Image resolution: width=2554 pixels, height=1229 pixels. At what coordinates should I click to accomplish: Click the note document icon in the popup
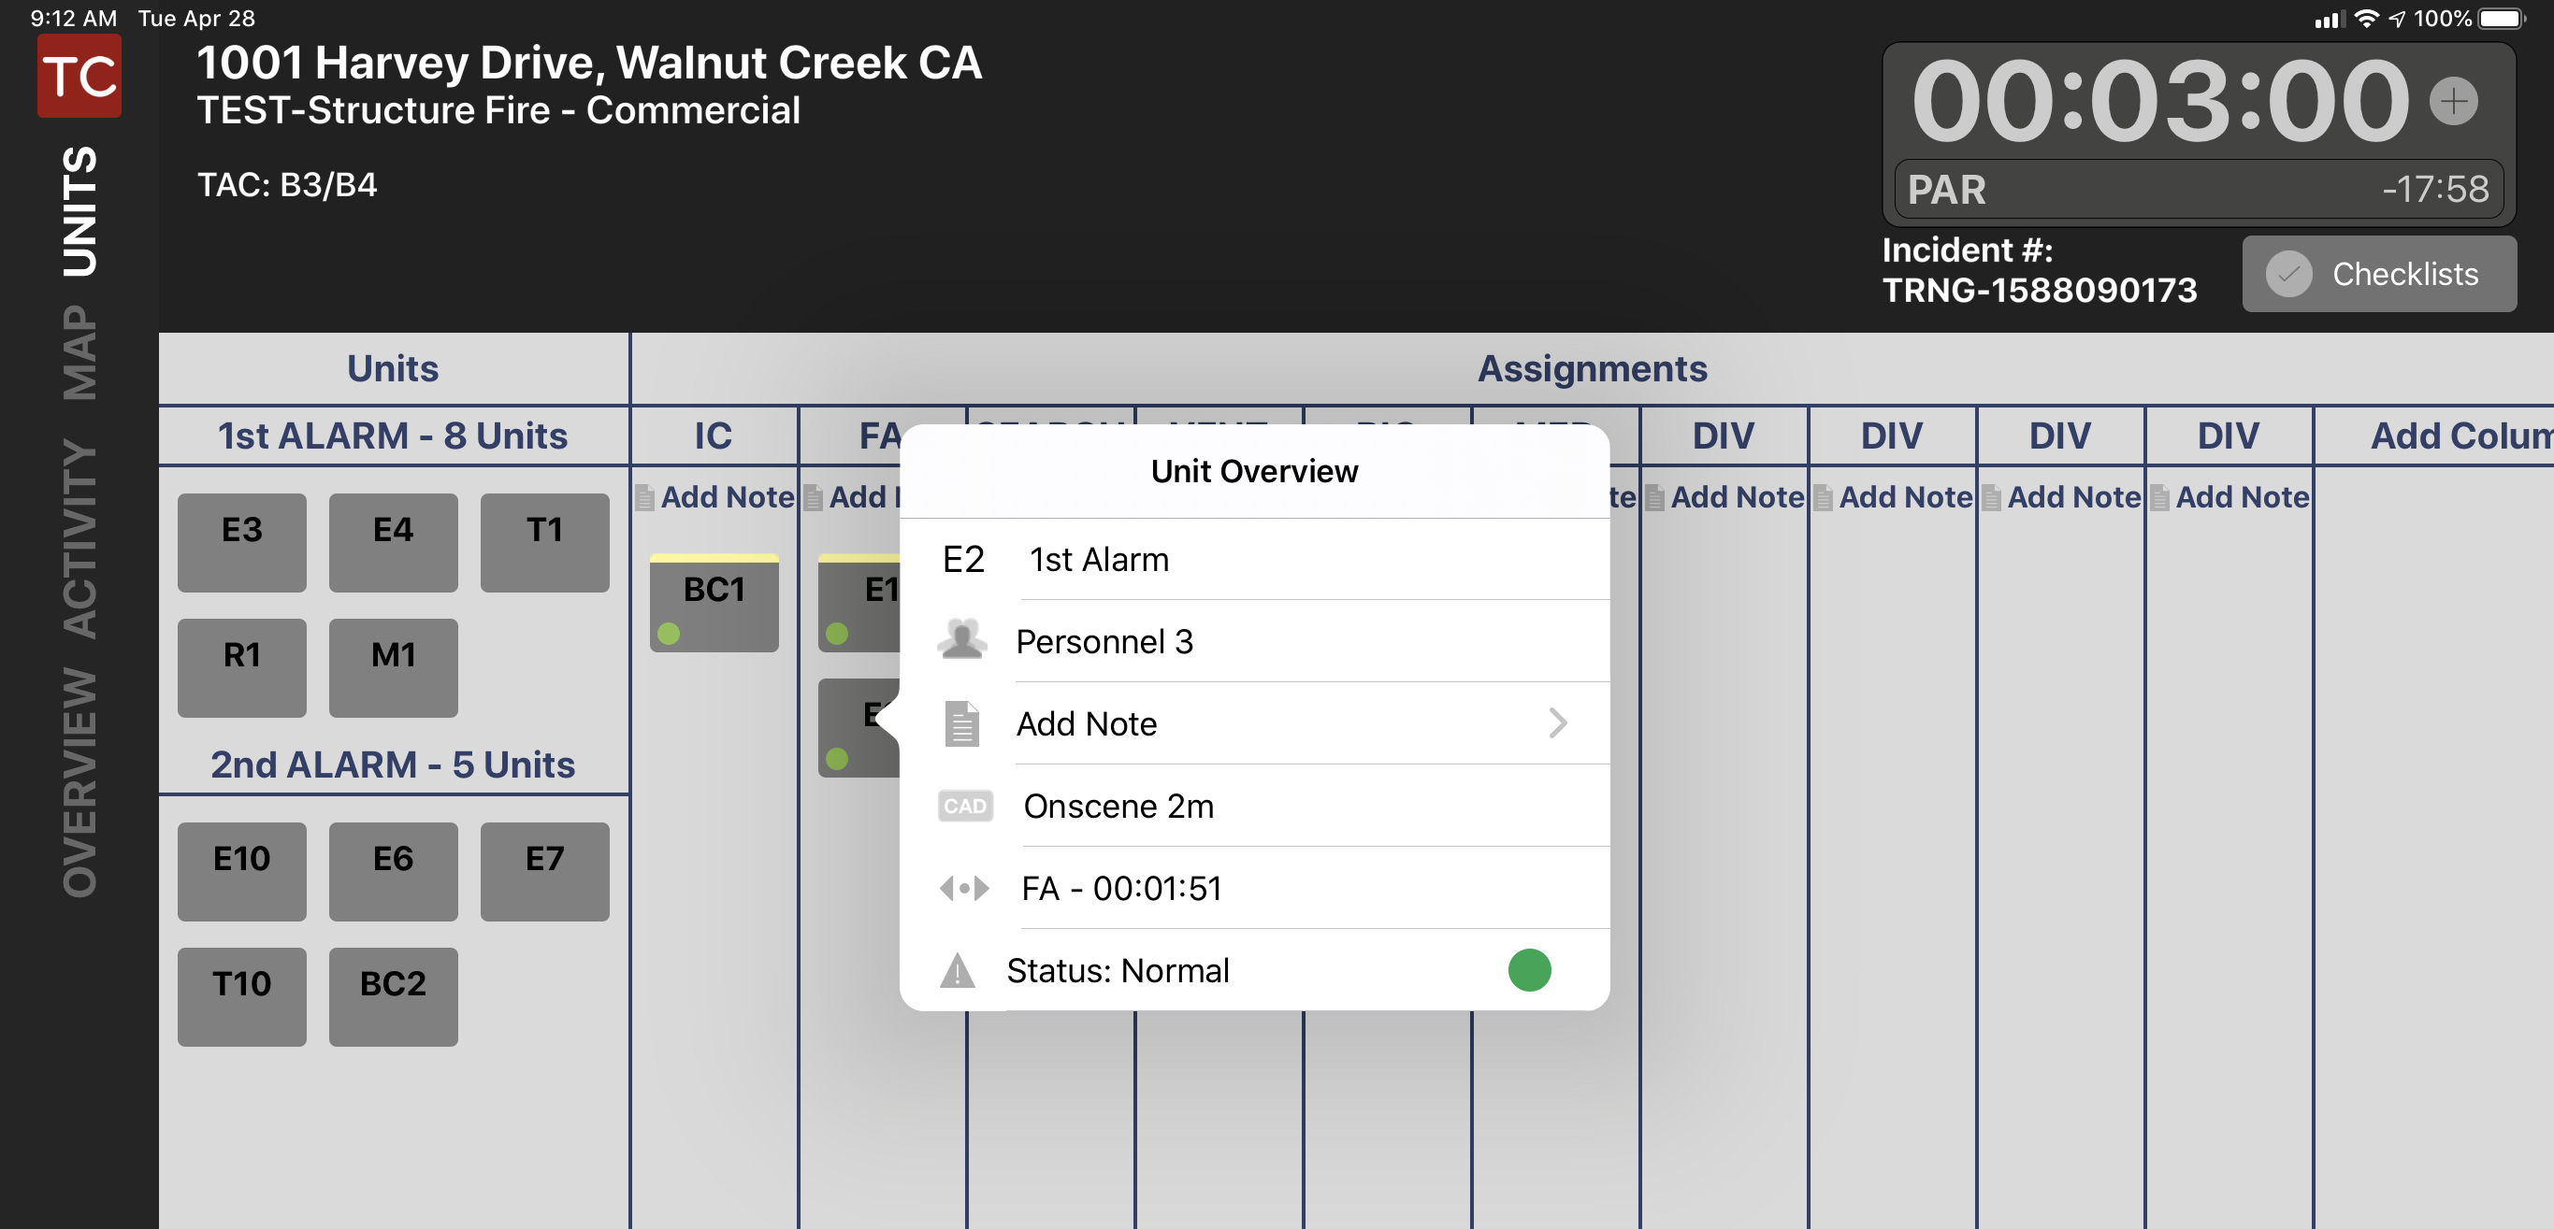coord(960,723)
